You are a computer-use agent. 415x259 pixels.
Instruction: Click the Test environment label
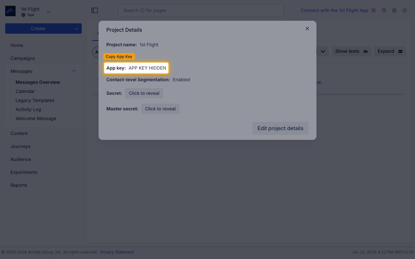click(x=30, y=15)
